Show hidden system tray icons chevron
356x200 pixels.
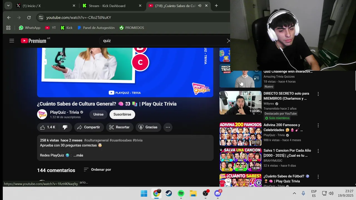(x=294, y=193)
